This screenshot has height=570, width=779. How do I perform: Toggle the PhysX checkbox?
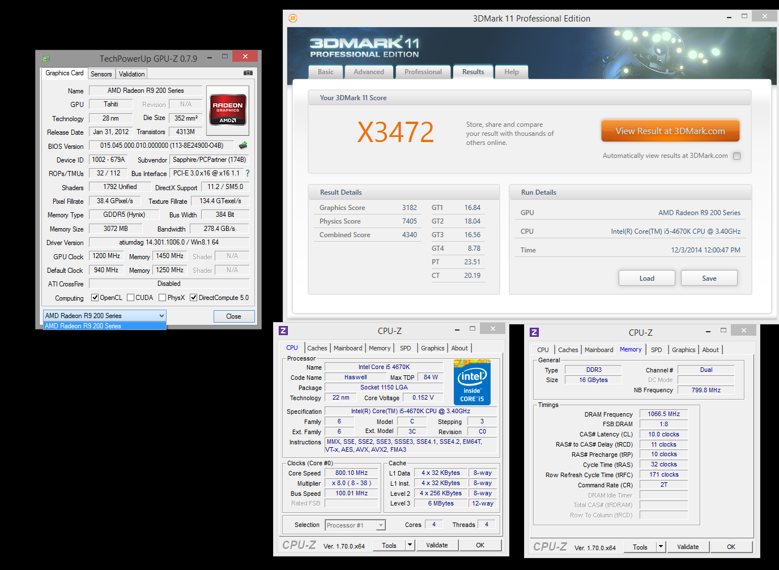click(x=163, y=298)
